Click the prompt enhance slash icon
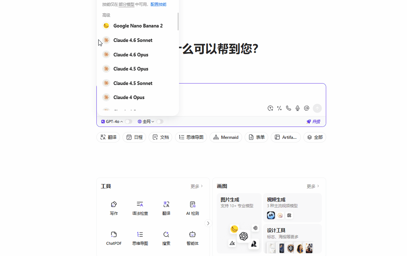 [279, 108]
